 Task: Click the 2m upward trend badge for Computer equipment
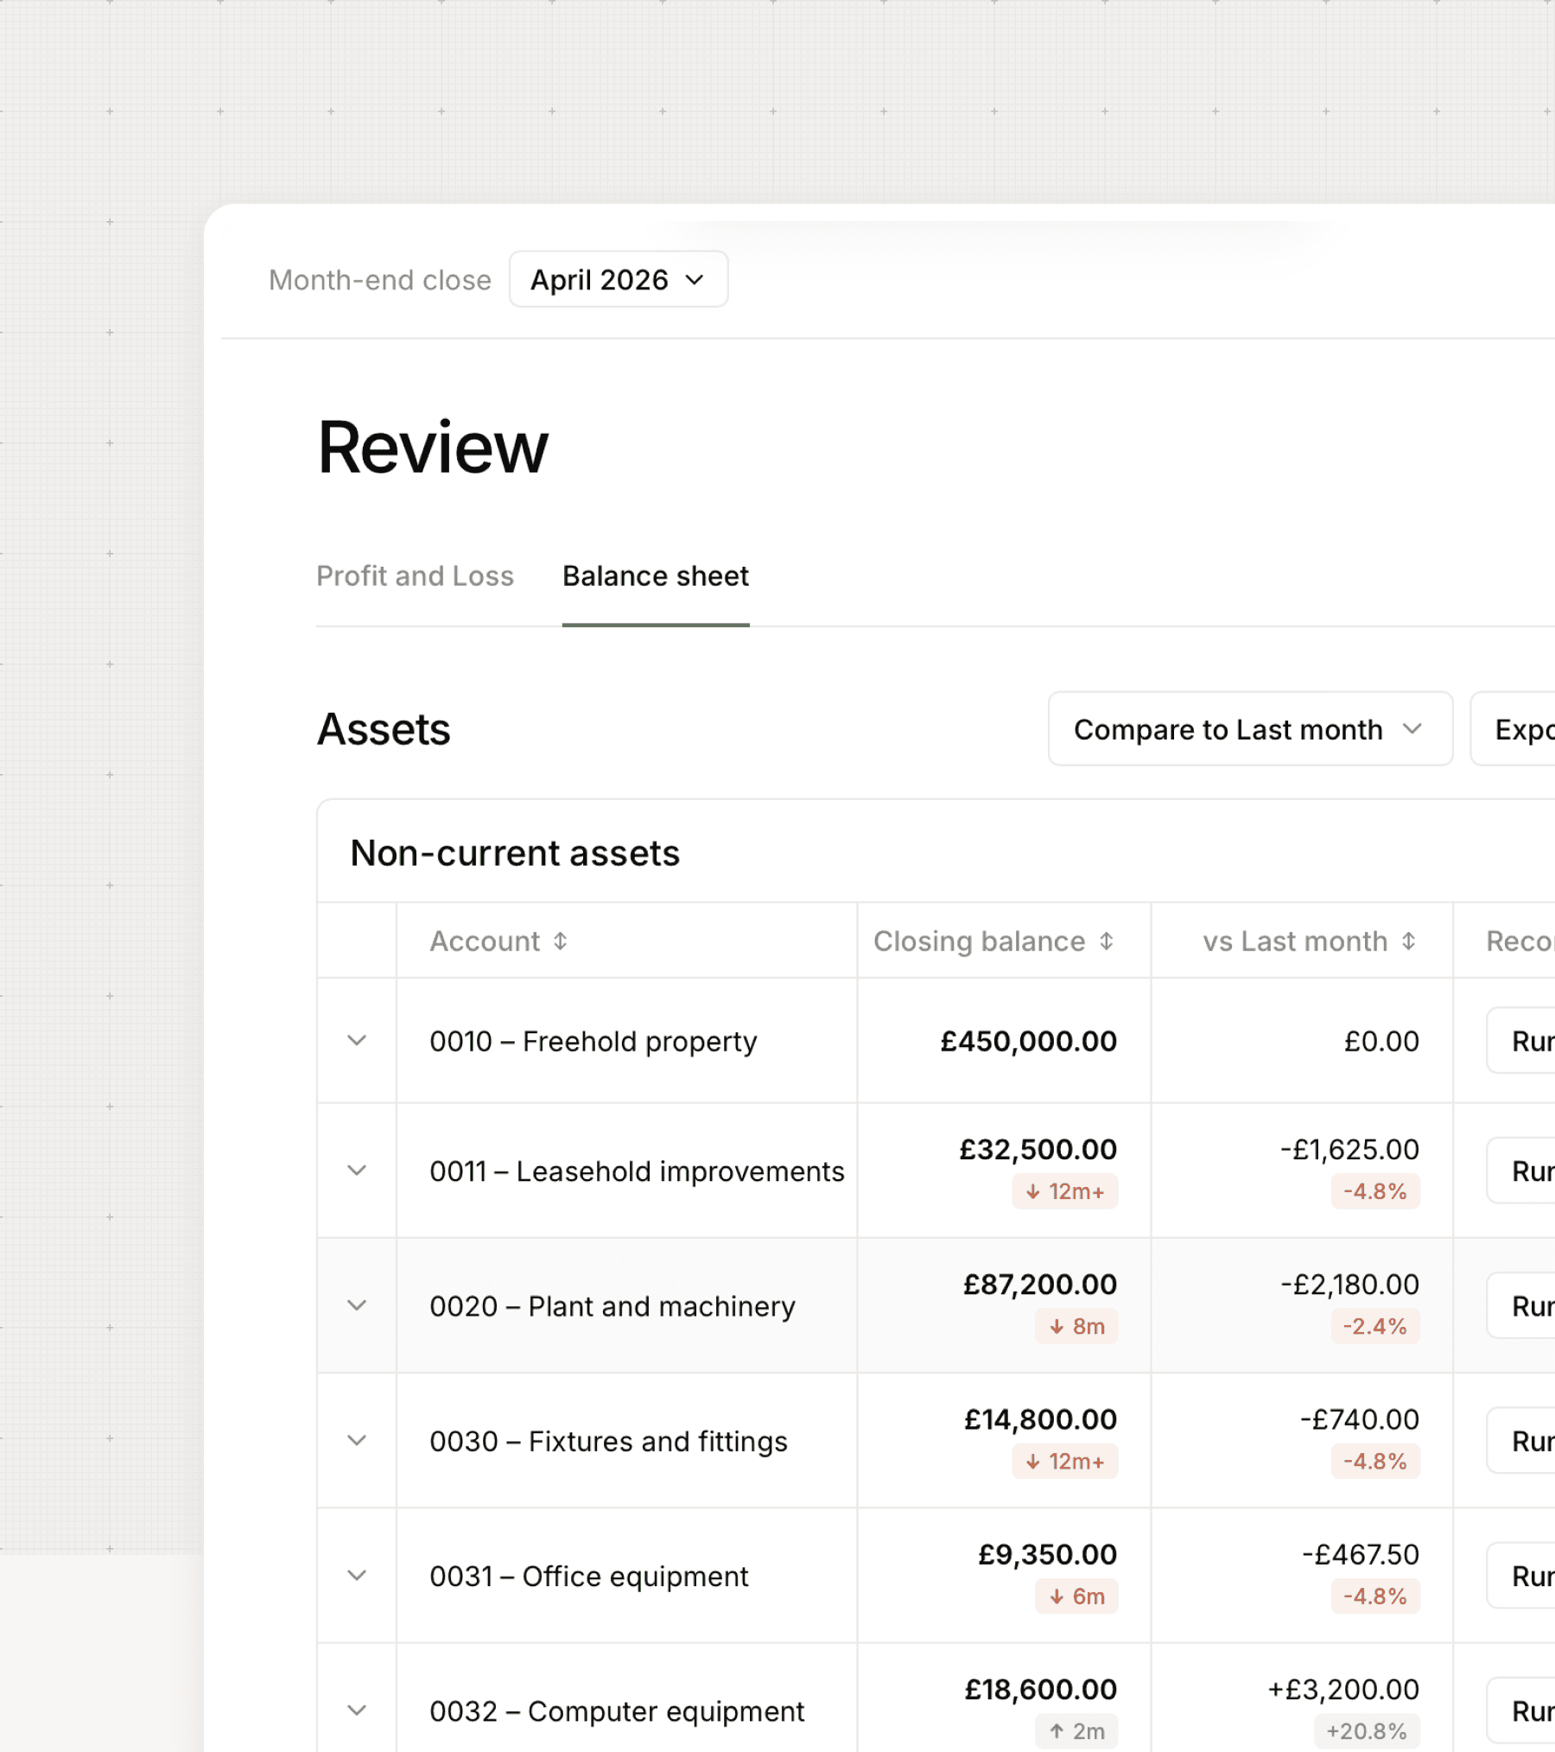point(1076,1730)
